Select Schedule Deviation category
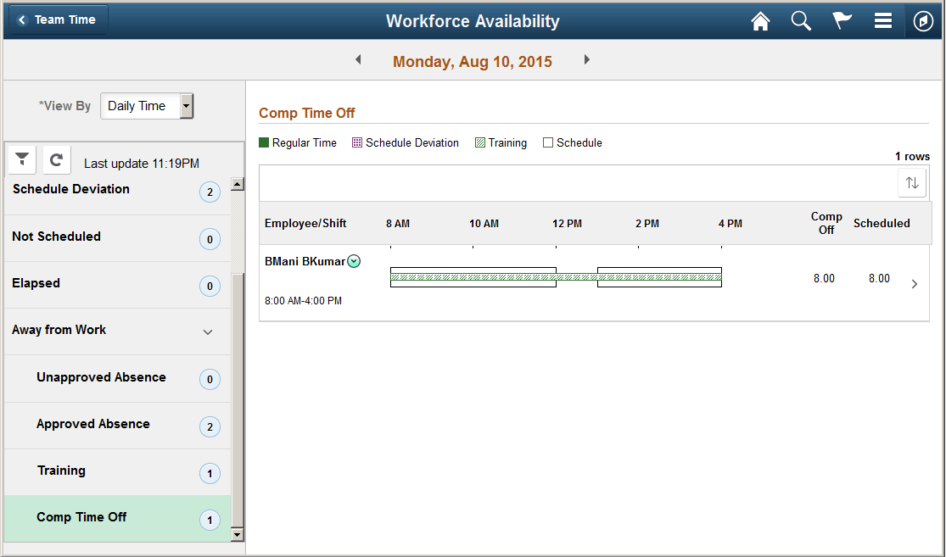The image size is (946, 557). [118, 192]
